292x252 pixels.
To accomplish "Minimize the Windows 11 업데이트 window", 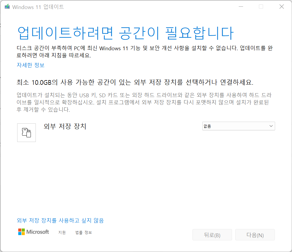I will [x=241, y=7].
